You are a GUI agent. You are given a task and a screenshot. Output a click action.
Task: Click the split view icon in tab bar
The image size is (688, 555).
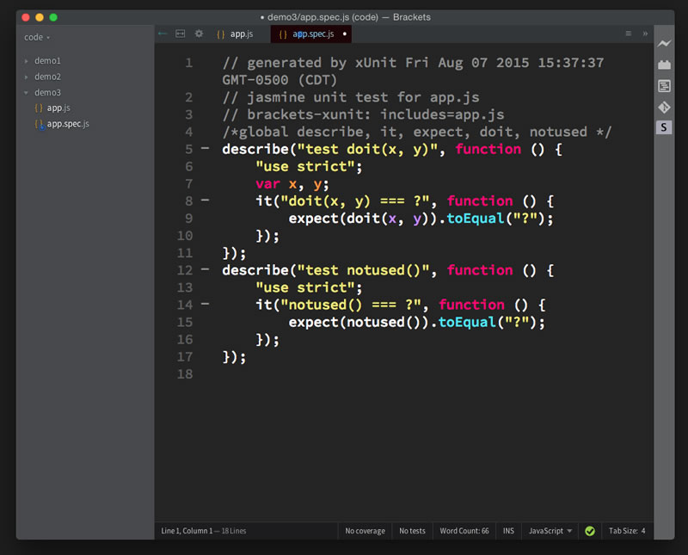(x=180, y=34)
